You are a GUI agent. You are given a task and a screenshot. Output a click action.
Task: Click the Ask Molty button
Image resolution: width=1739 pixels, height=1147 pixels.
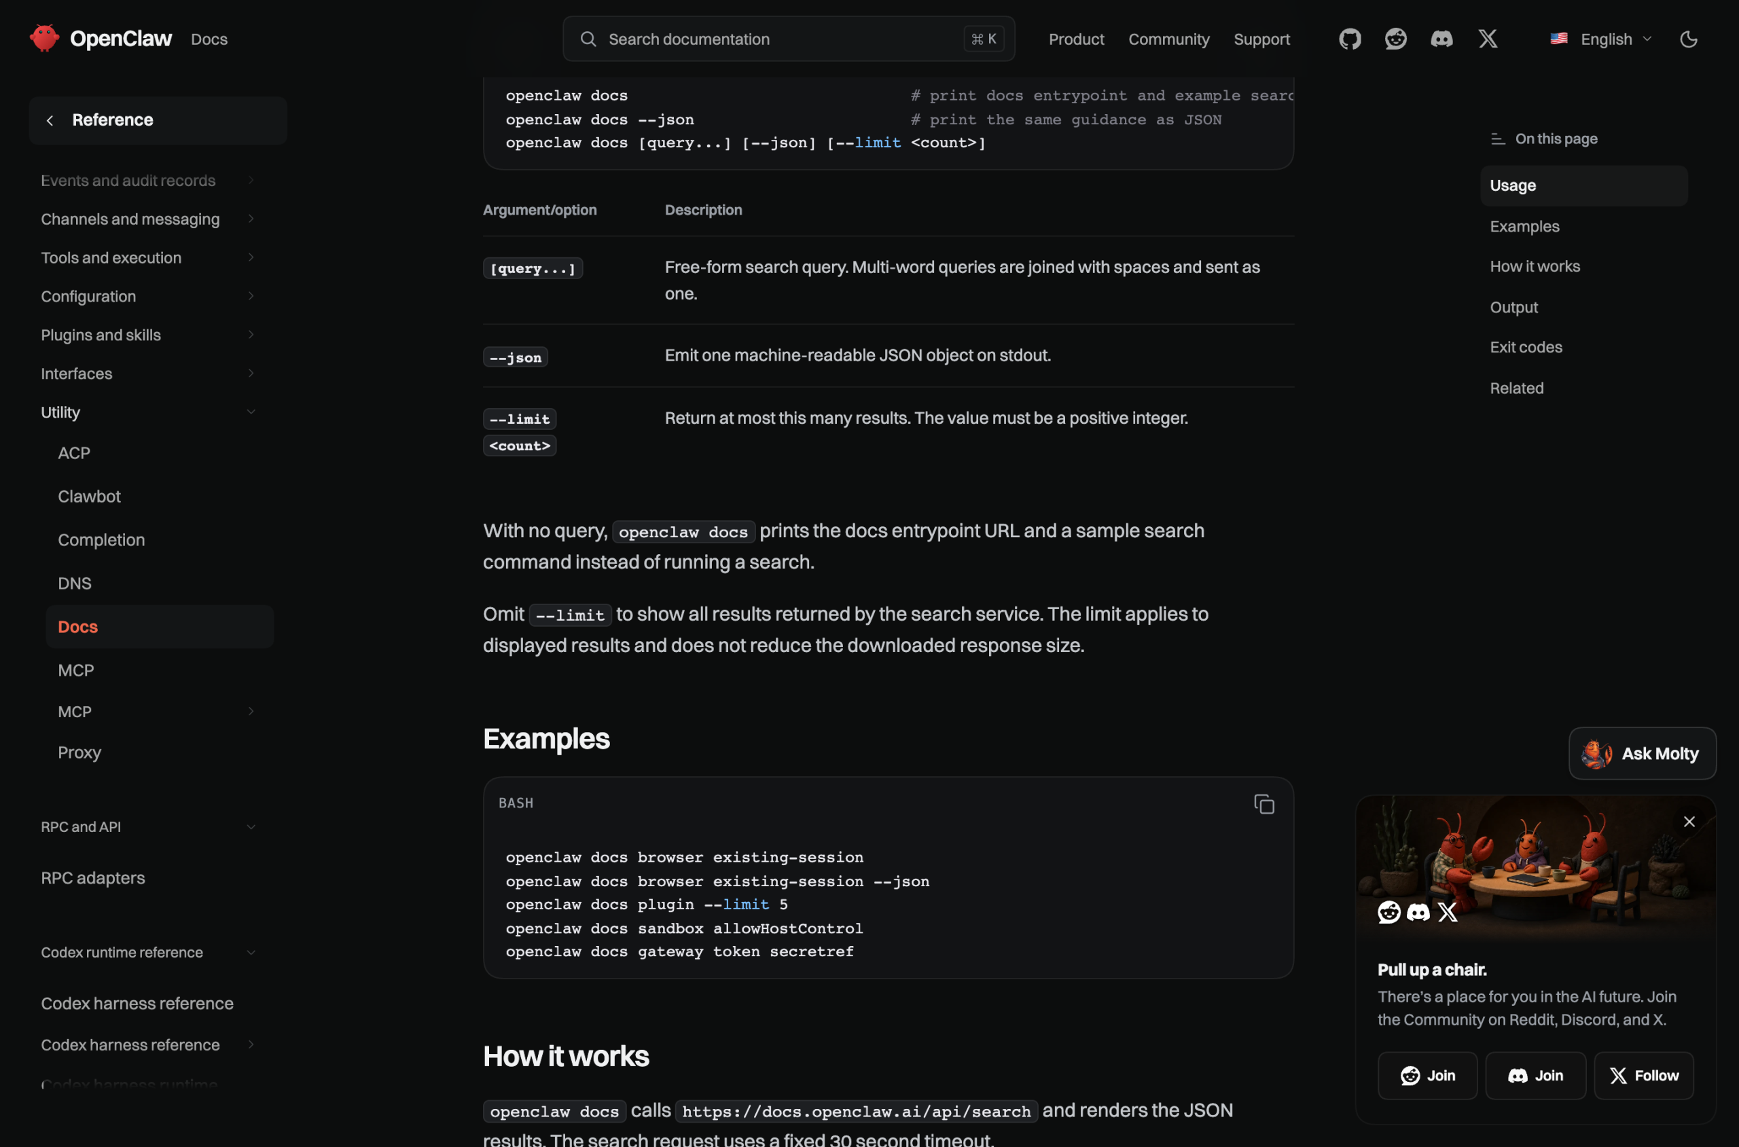click(1643, 753)
